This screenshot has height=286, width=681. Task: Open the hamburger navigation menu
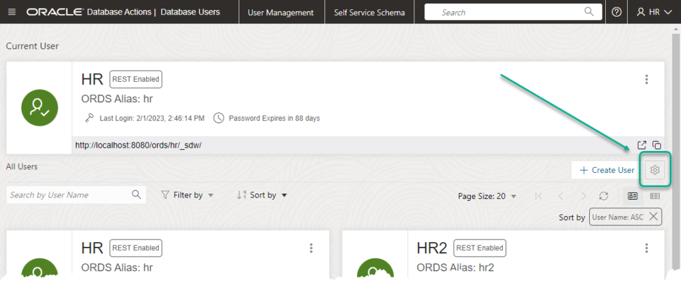[x=12, y=12]
